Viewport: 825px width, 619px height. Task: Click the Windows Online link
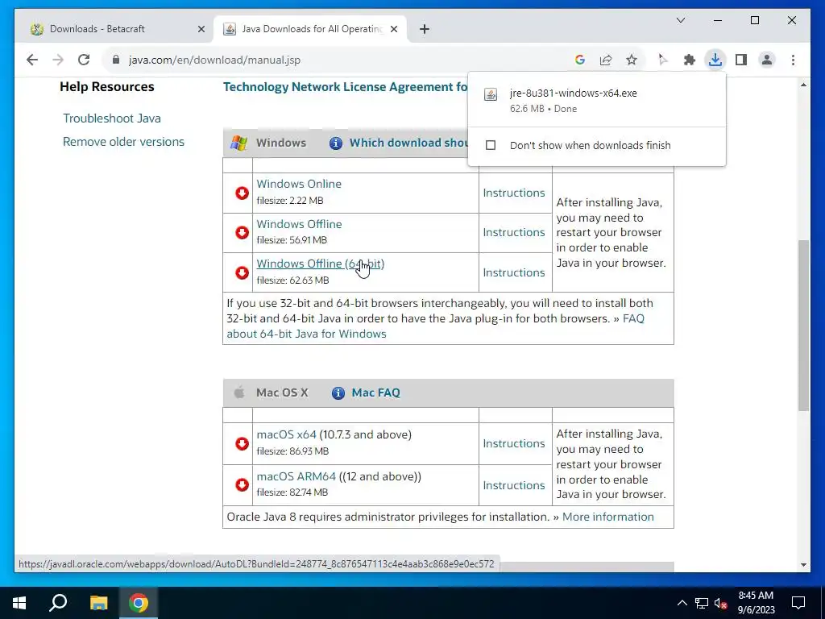299,184
